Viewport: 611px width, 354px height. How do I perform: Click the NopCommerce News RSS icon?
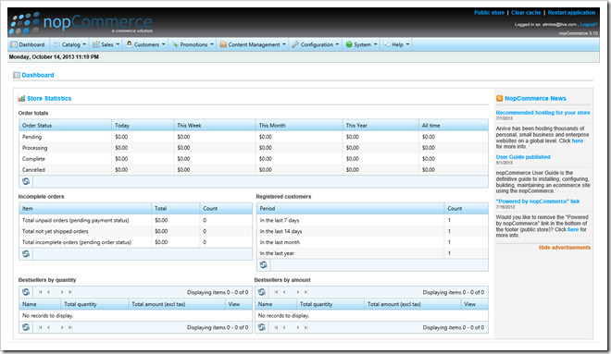(500, 98)
